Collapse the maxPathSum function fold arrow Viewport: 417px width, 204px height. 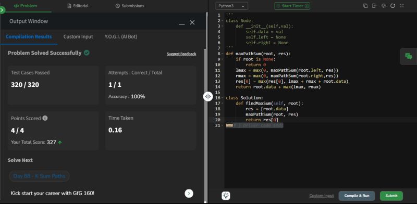(x=223, y=54)
